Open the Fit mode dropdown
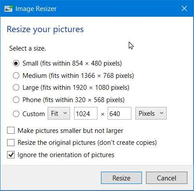The height and width of the screenshot is (191, 194). coord(59,114)
